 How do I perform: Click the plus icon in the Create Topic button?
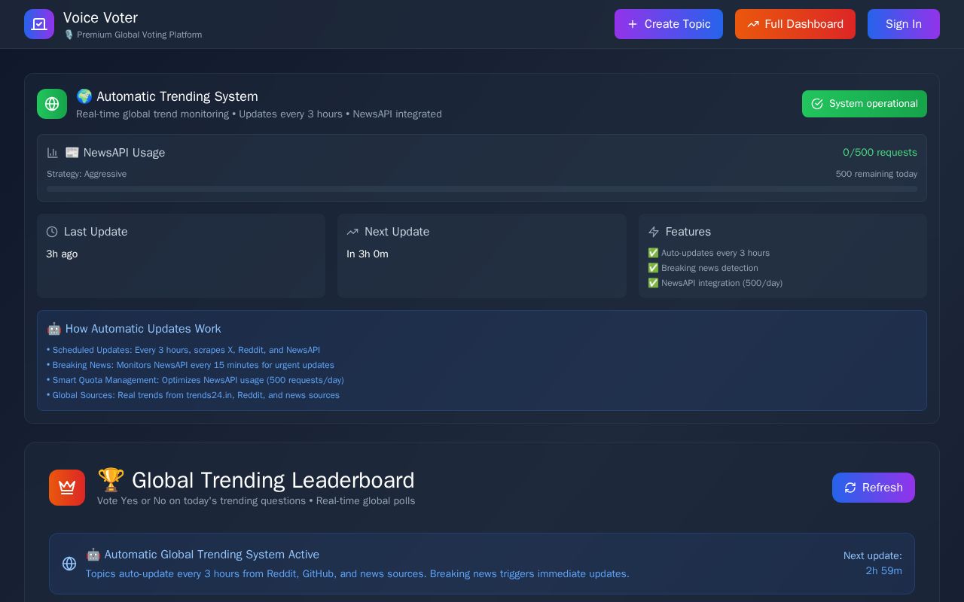point(633,24)
